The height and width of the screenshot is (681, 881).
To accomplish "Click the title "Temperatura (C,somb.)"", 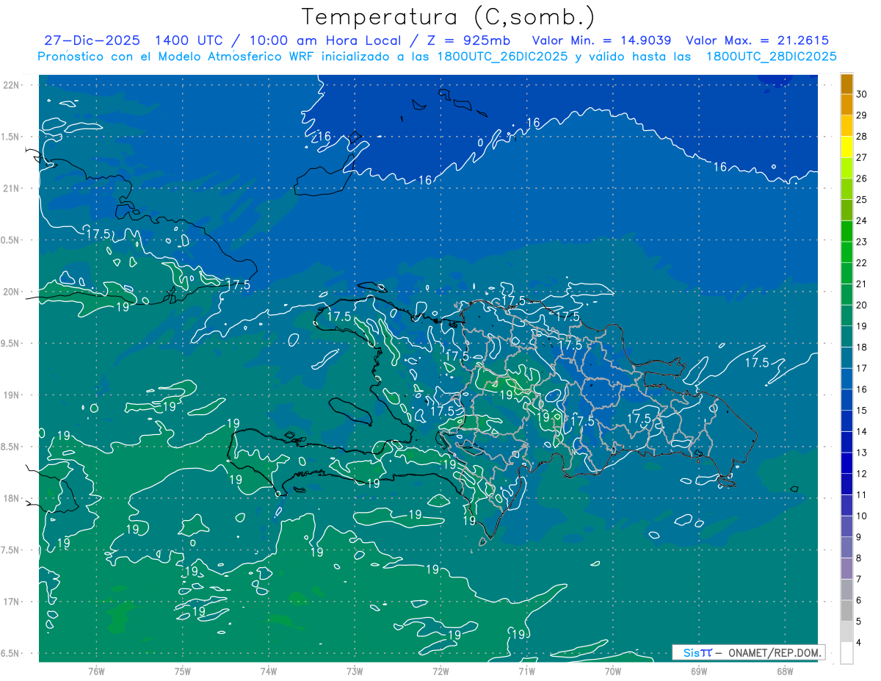I will coord(449,17).
